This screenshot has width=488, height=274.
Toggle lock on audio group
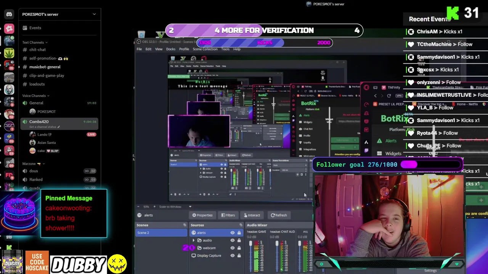[x=239, y=240]
